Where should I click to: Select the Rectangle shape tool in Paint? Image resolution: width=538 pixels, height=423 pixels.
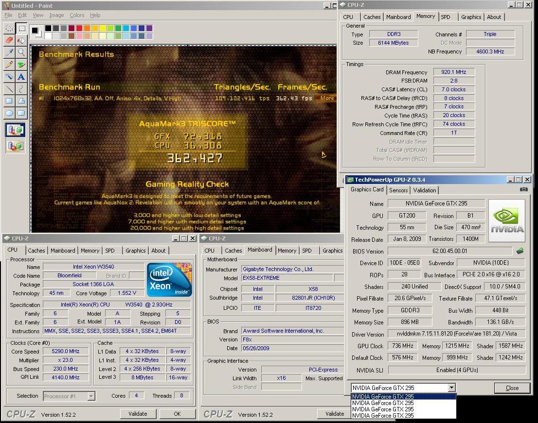click(x=9, y=101)
